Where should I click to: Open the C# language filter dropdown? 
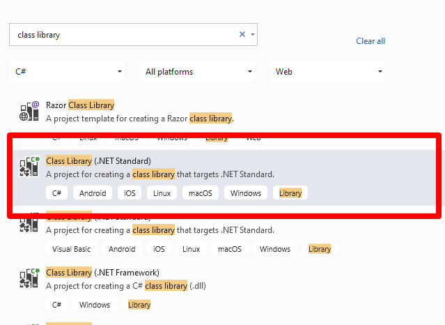68,71
